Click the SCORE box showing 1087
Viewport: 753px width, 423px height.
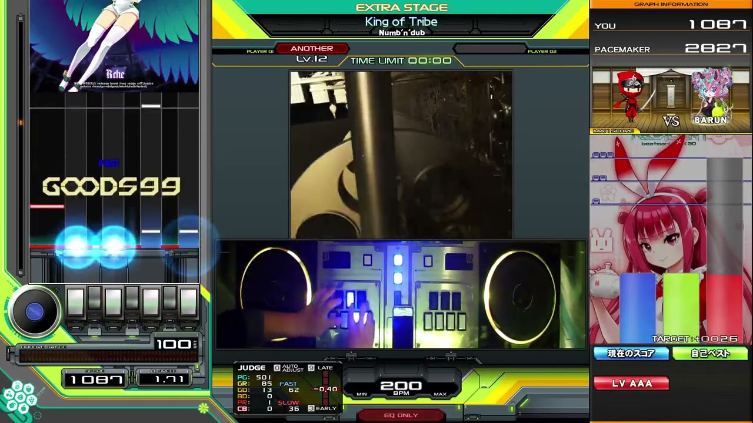[x=95, y=379]
